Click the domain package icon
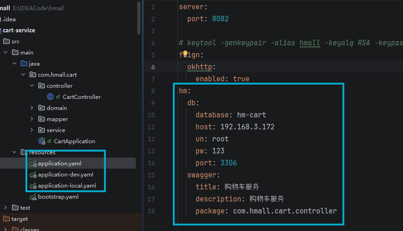Image resolution: width=403 pixels, height=231 pixels. 42,108
